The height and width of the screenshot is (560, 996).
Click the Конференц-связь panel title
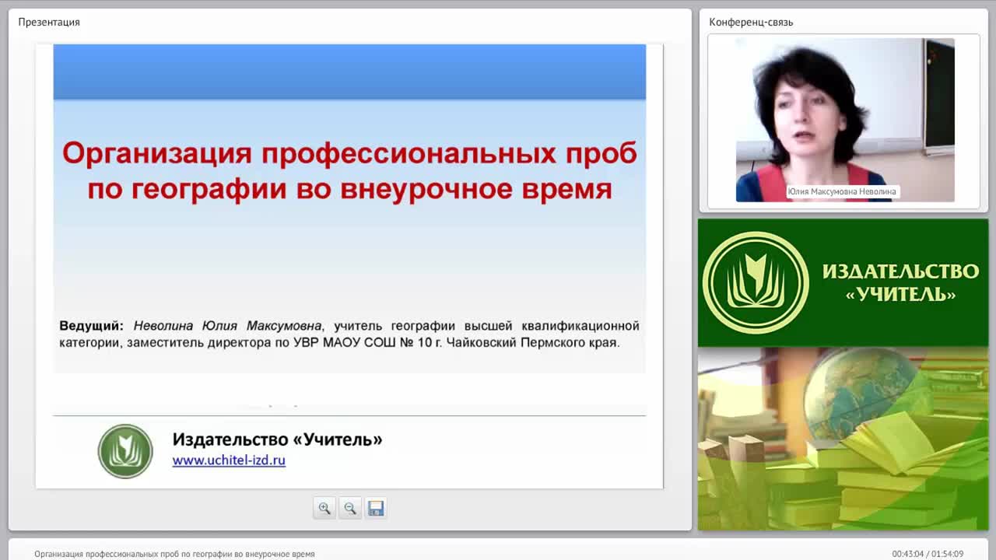(751, 22)
